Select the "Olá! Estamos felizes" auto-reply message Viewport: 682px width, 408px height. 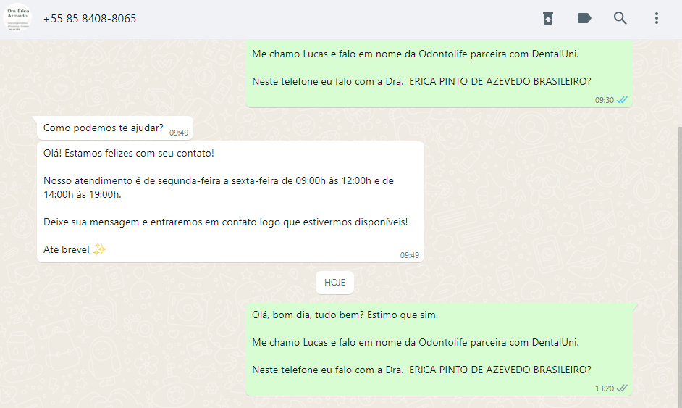(230, 201)
